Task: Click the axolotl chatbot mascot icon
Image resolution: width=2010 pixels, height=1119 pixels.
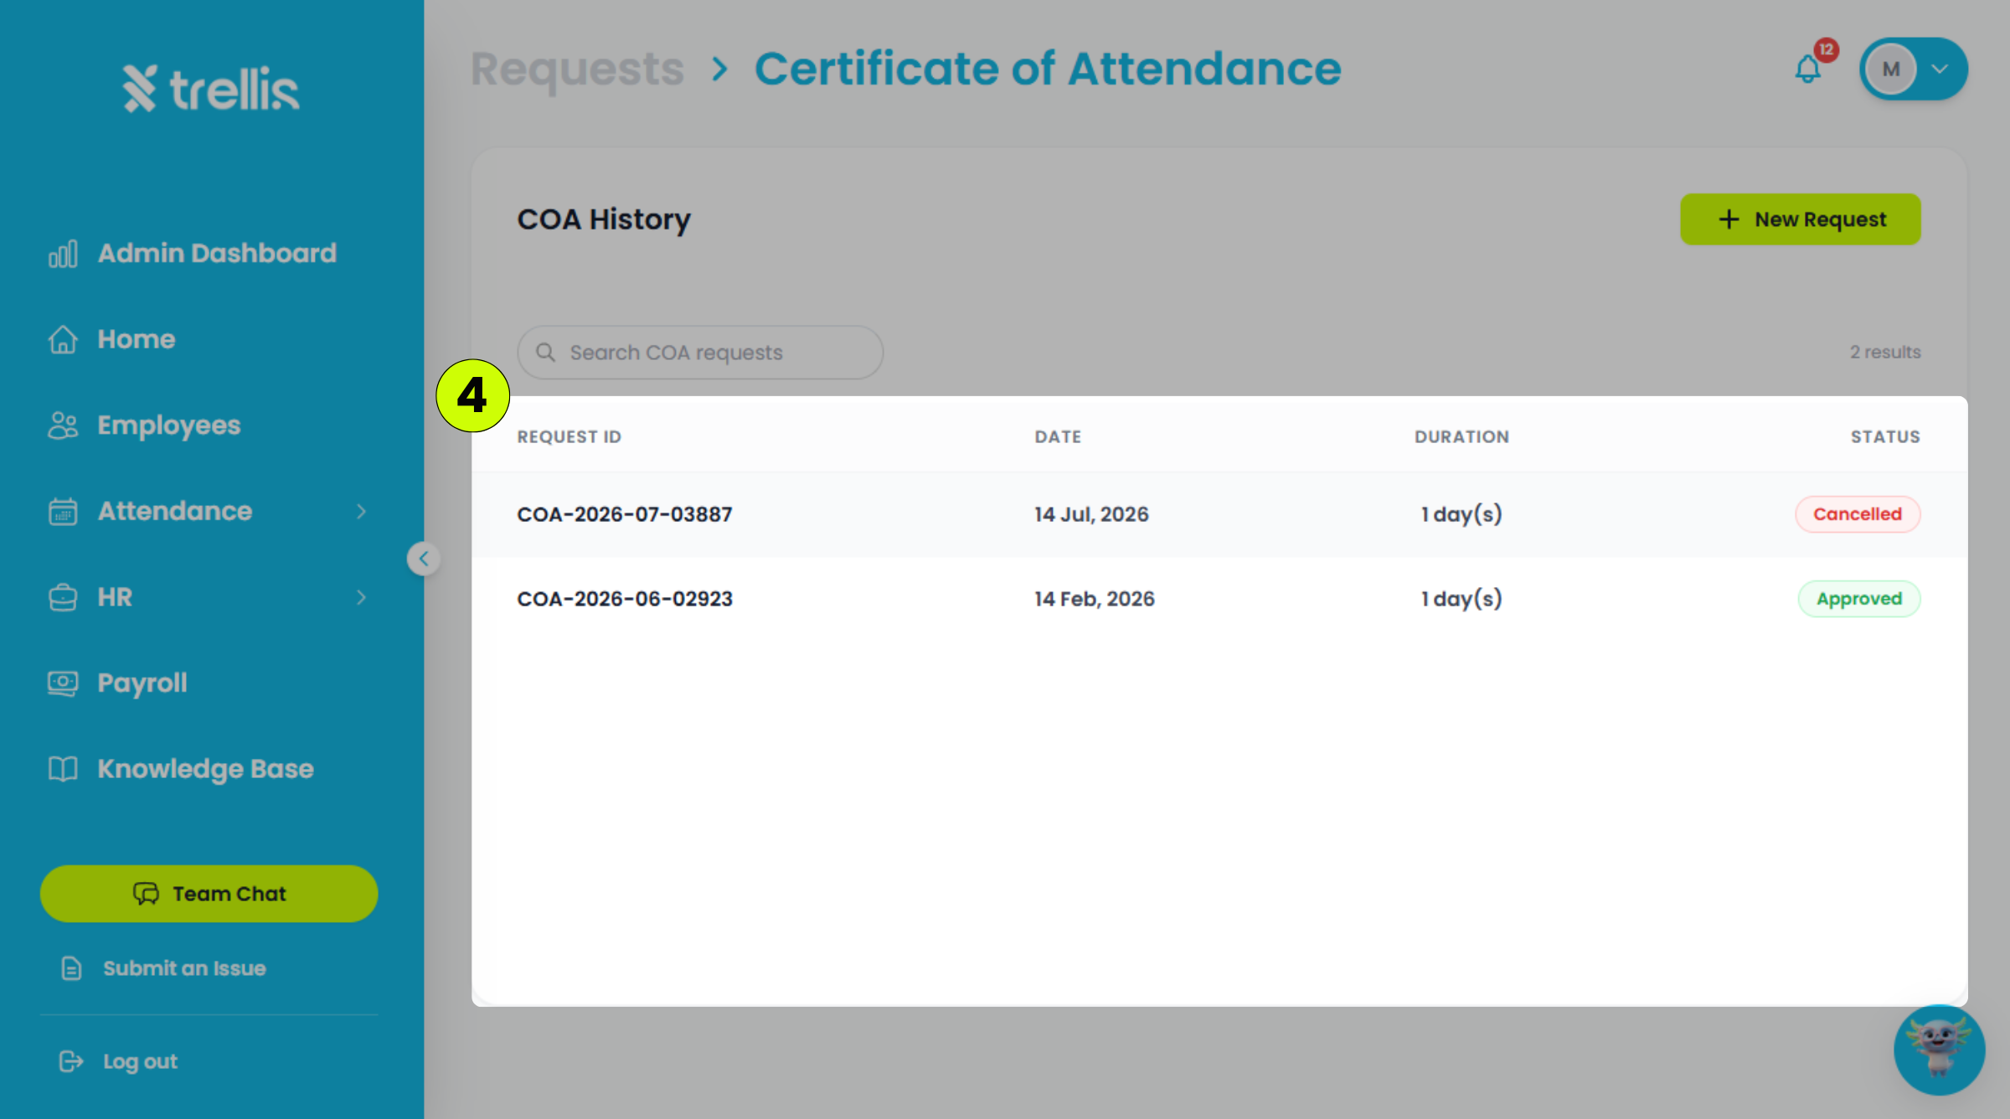Action: click(x=1939, y=1049)
